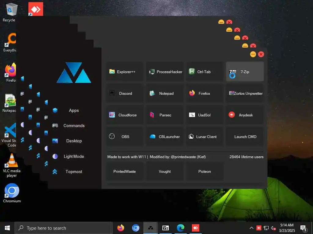Switch to the Apps section

[74, 110]
